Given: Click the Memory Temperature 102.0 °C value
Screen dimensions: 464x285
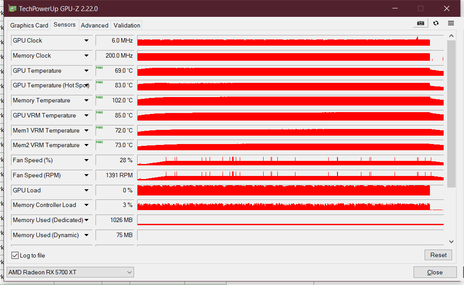Looking at the screenshot, I should coord(115,100).
